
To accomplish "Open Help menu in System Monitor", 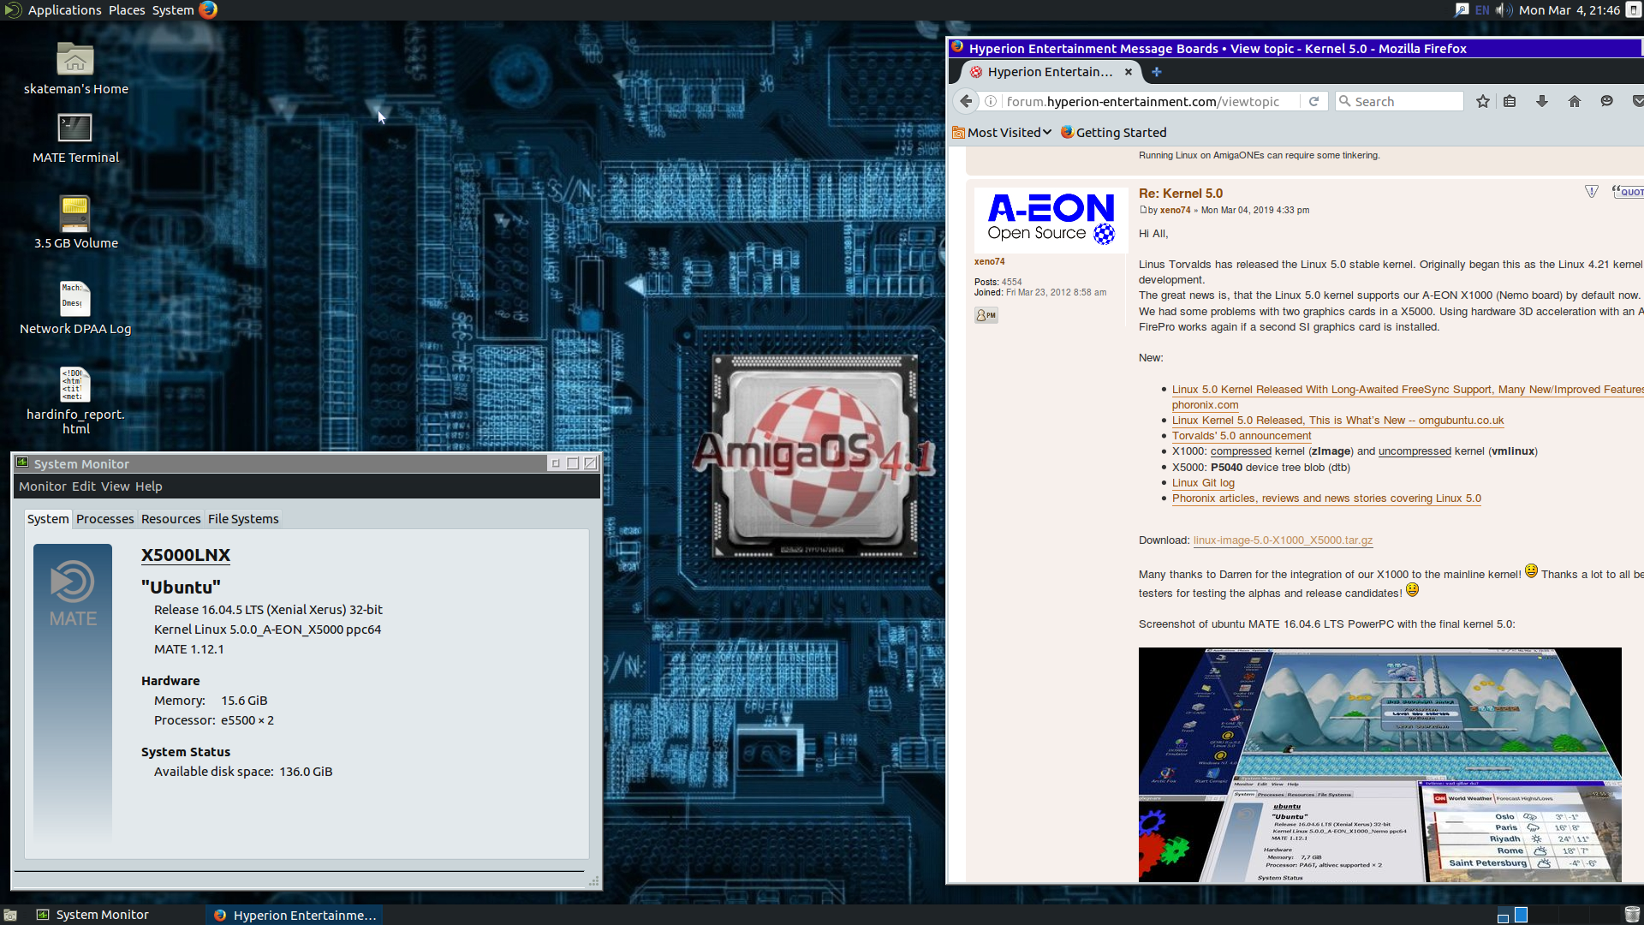I will (x=148, y=486).
